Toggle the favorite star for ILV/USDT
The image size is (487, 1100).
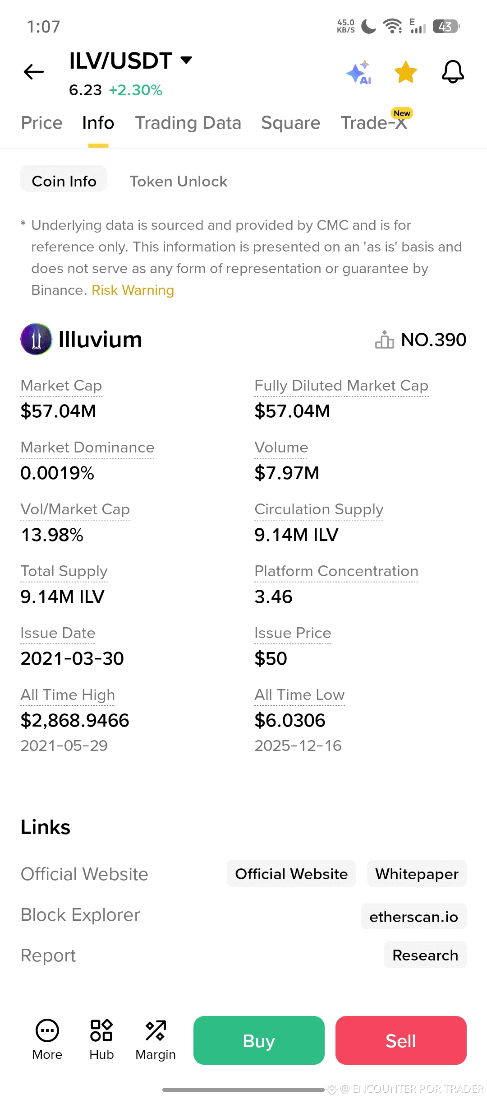(x=405, y=72)
